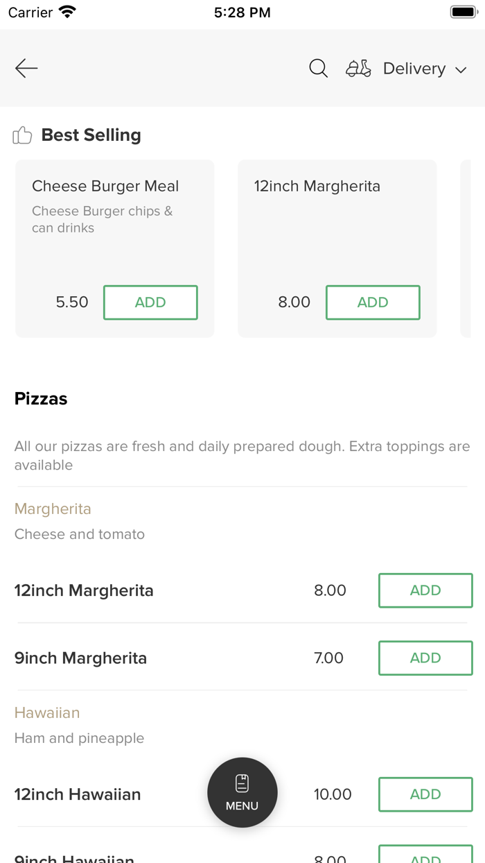Click the Carrier label in the status bar
Screen dimensions: 485x863
(31, 12)
